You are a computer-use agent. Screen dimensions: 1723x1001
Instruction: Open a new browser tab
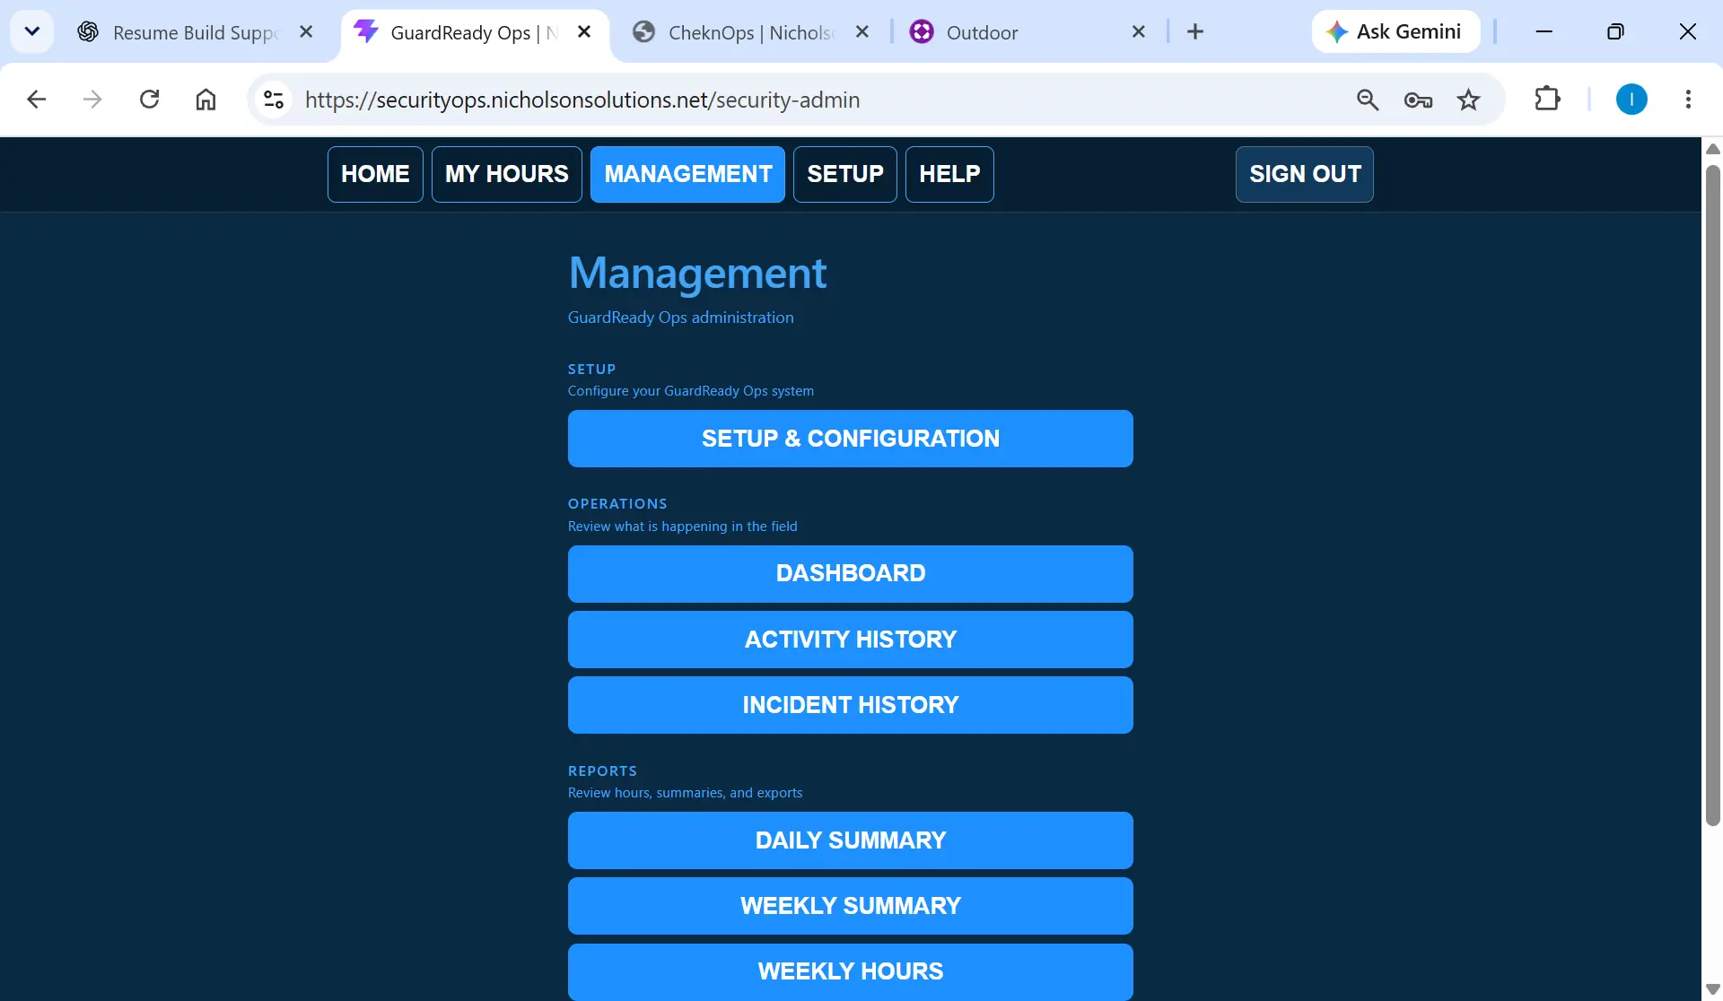pos(1195,32)
